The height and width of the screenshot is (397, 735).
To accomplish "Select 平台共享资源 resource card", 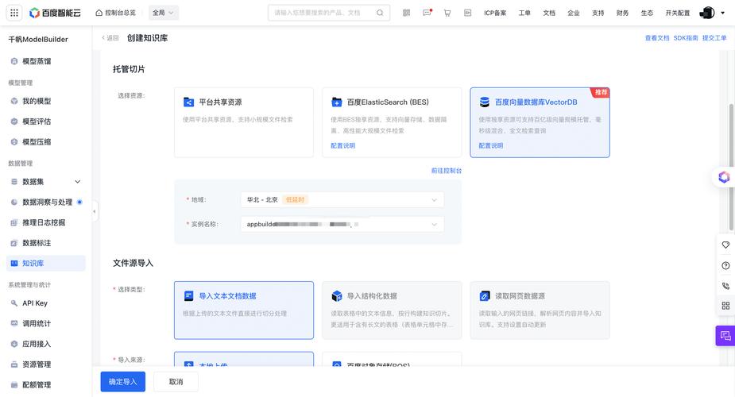I will coord(244,122).
